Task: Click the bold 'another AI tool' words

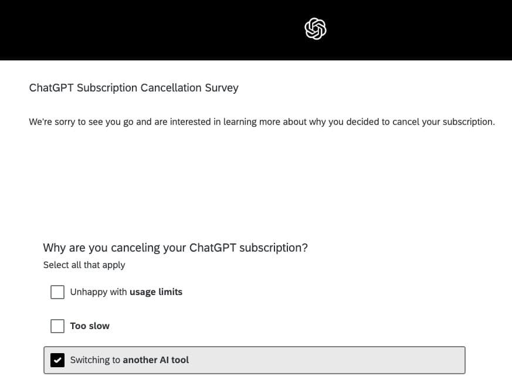Action: pos(156,360)
